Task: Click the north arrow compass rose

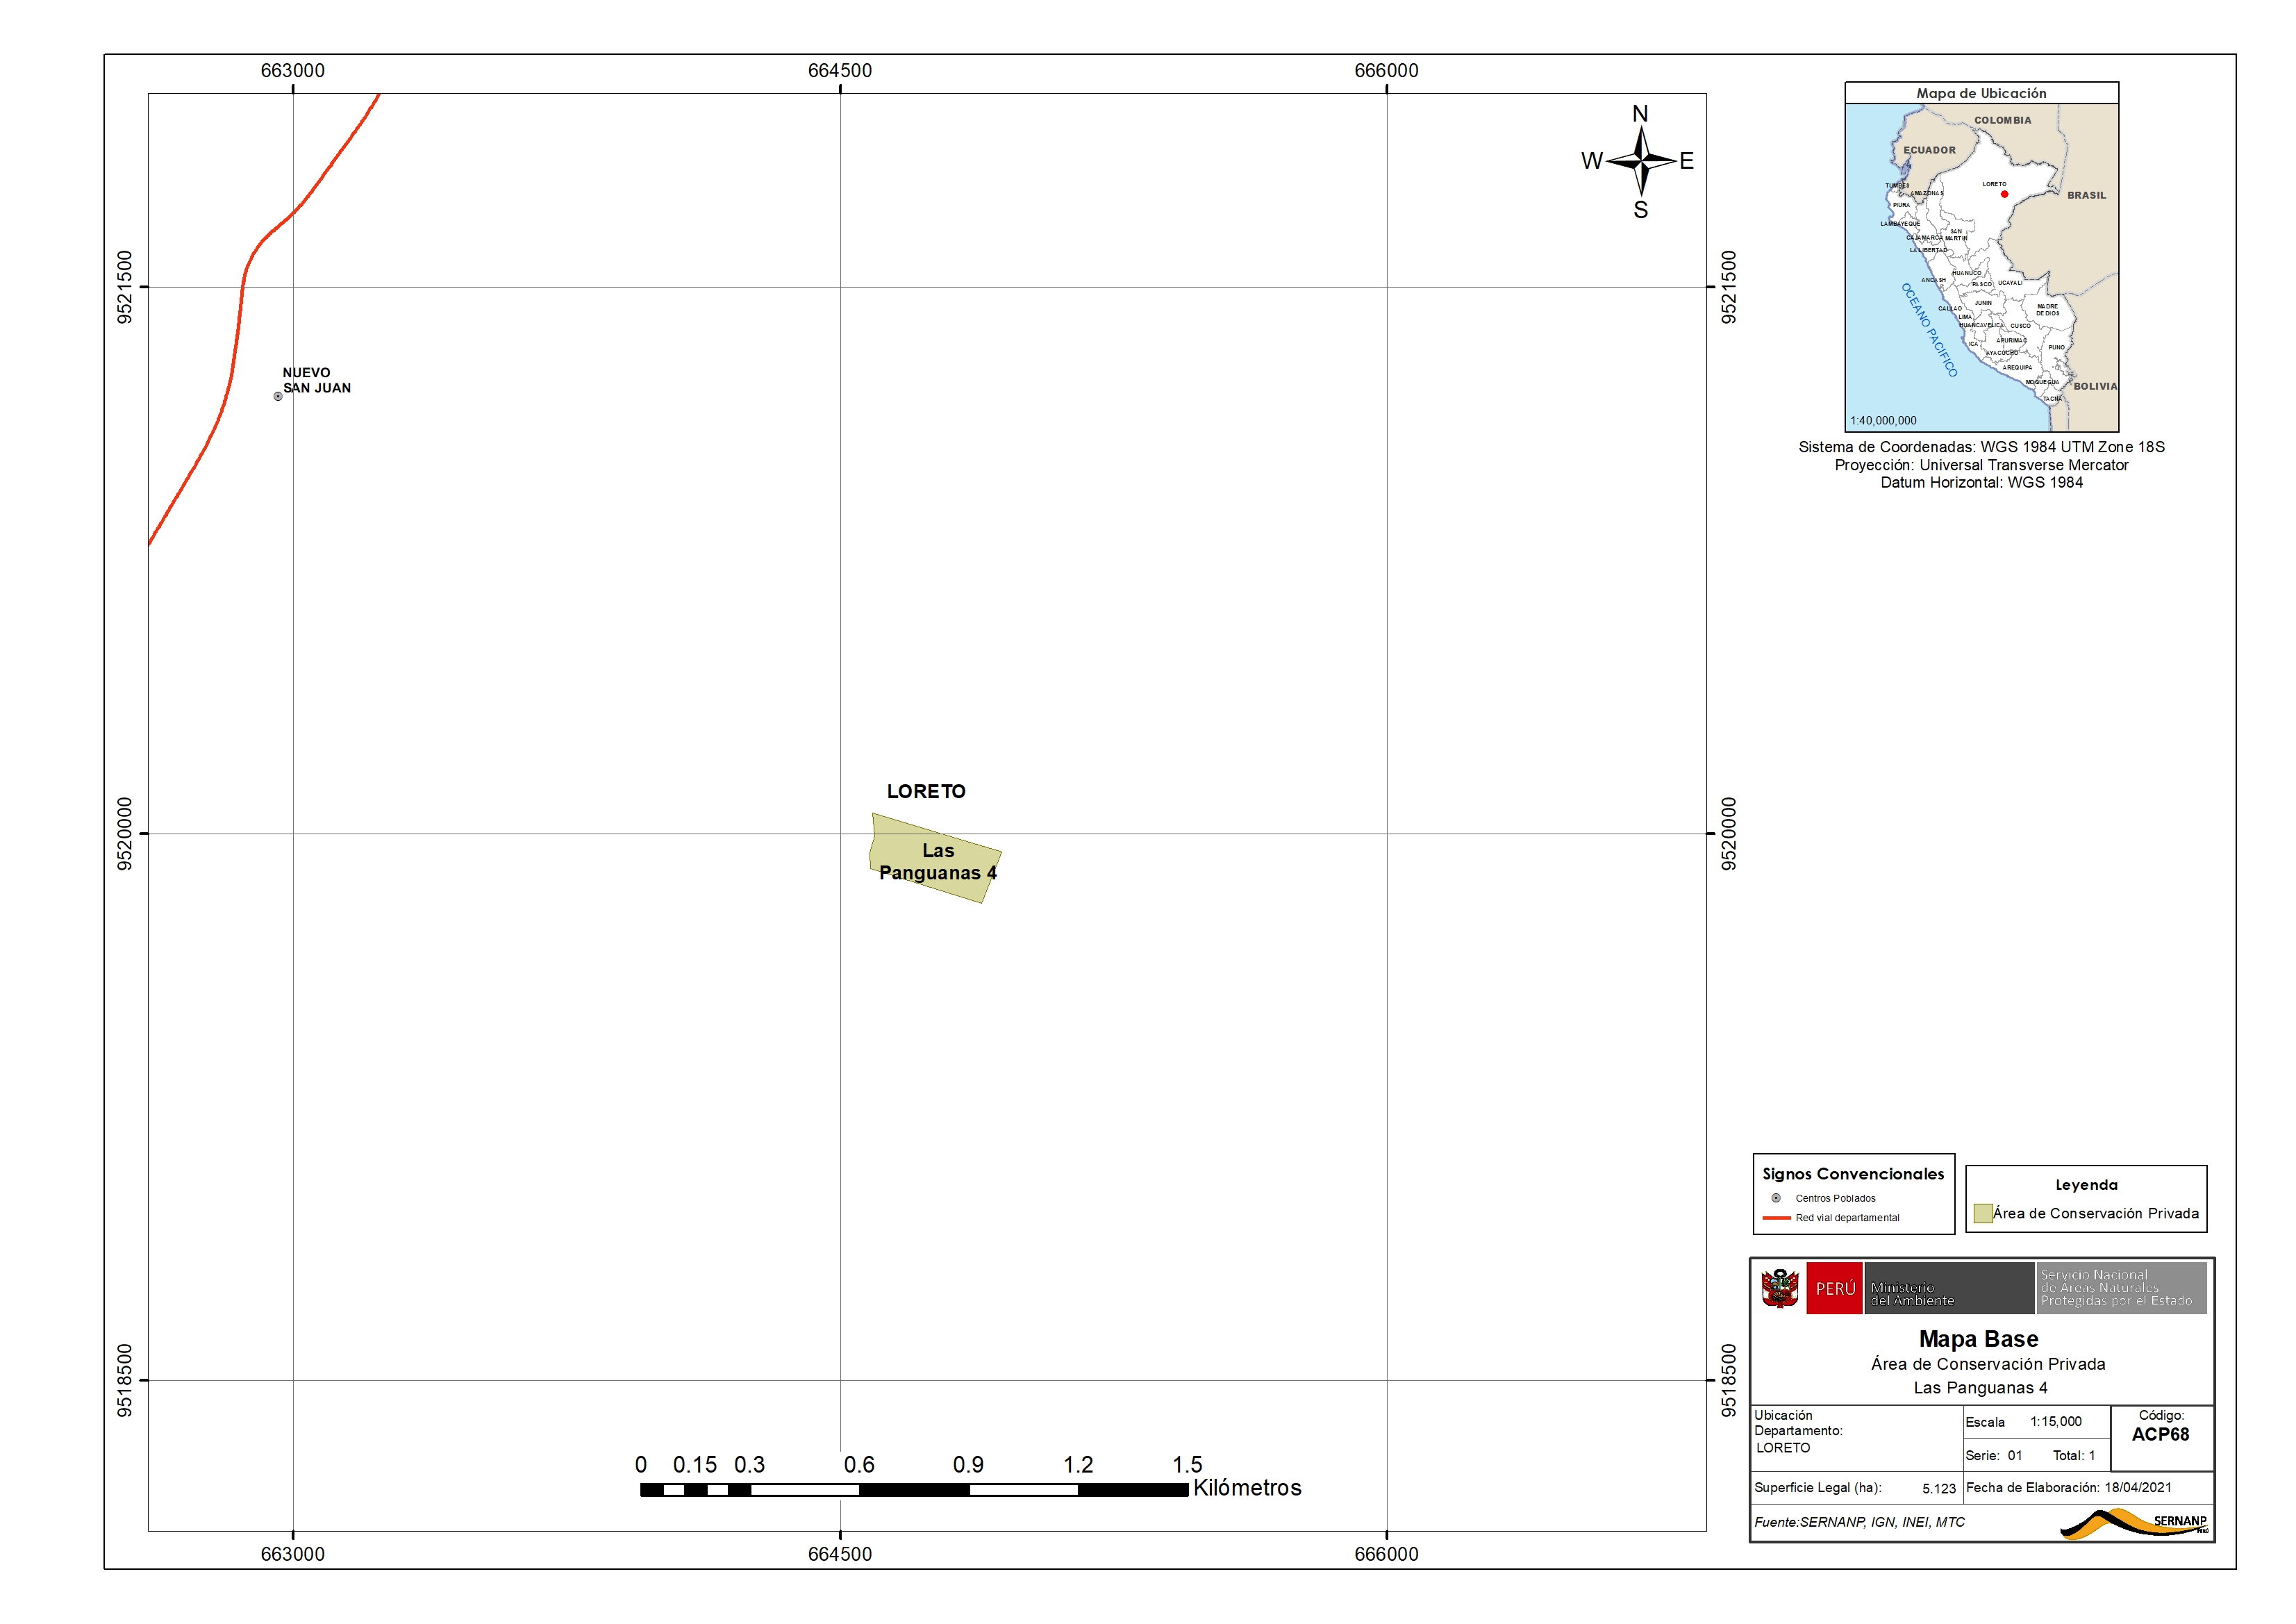Action: coord(1641,161)
